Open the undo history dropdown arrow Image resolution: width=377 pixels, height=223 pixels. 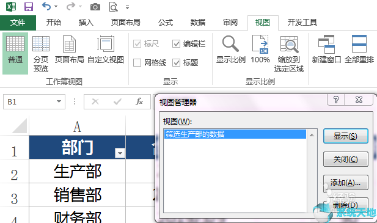click(56, 7)
